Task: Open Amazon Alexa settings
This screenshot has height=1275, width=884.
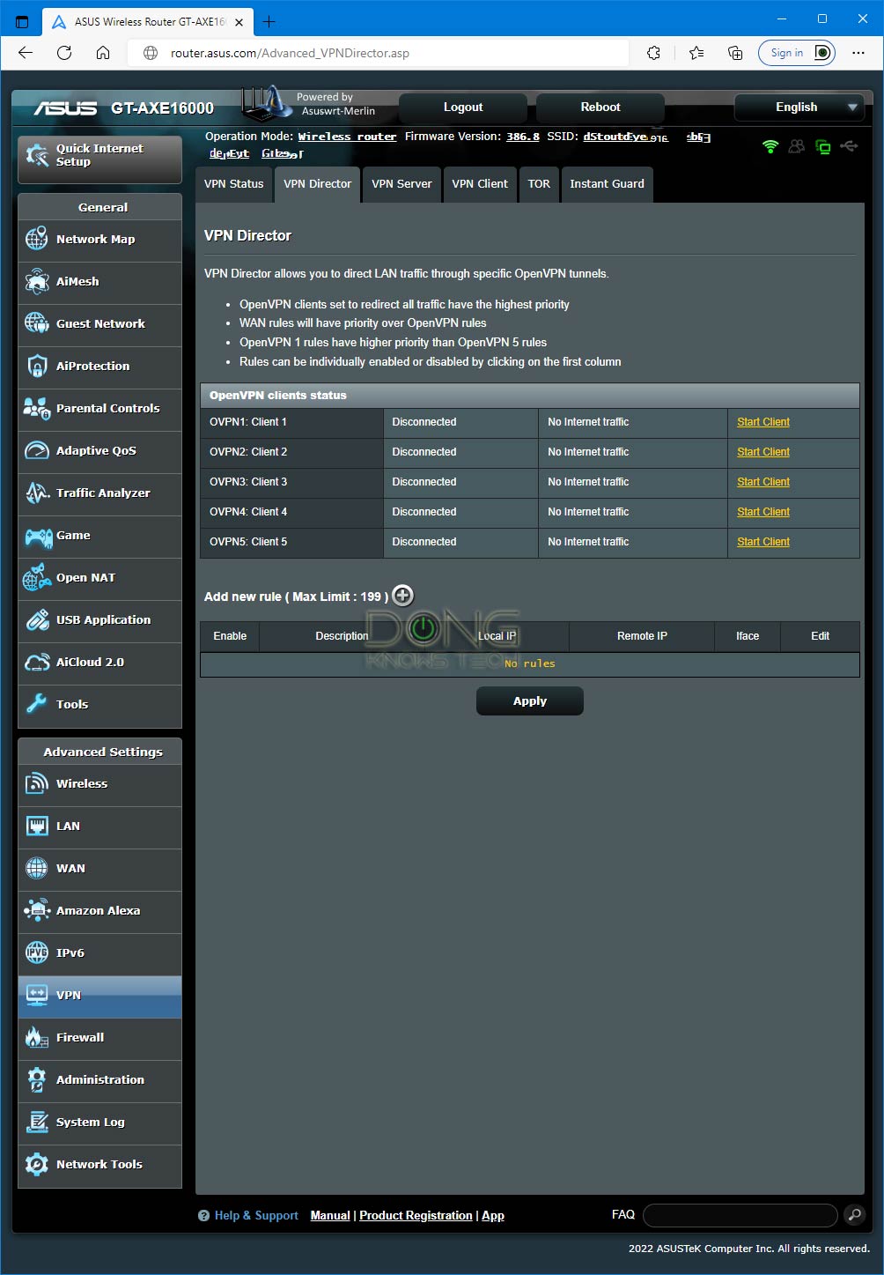Action: click(x=99, y=911)
